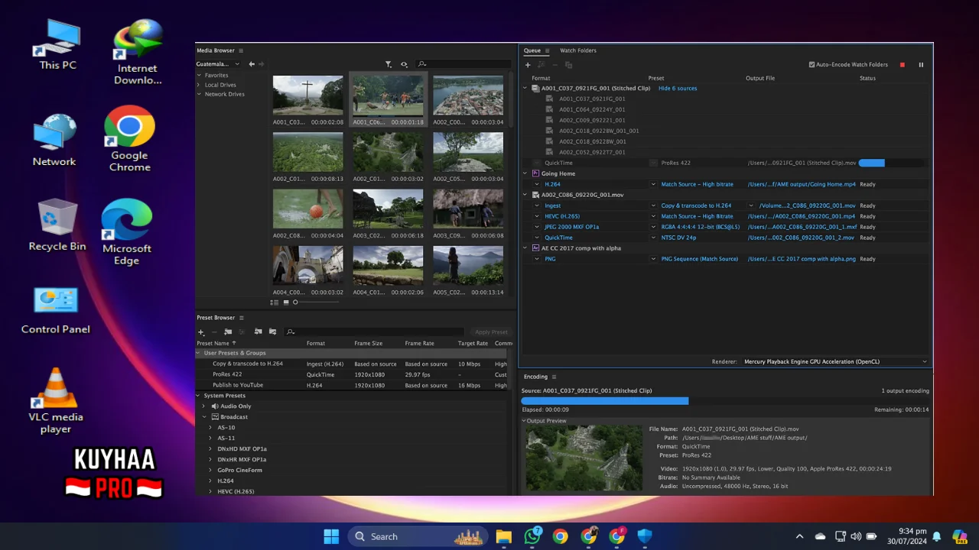979x550 pixels.
Task: Click the Hide 6 sources link
Action: tap(678, 89)
